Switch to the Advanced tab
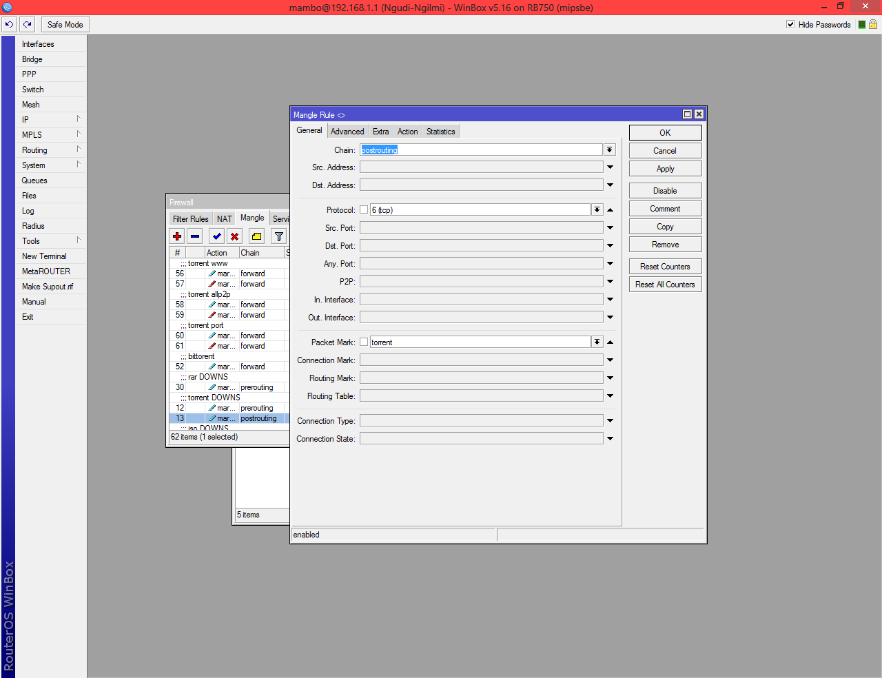This screenshot has height=678, width=882. [347, 132]
